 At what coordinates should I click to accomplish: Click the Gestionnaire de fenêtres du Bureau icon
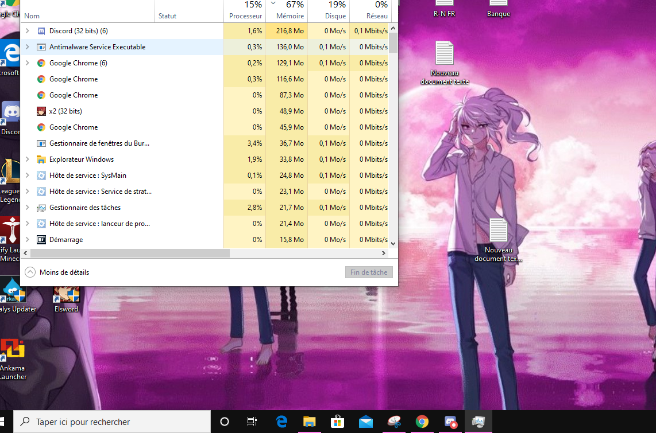(41, 143)
